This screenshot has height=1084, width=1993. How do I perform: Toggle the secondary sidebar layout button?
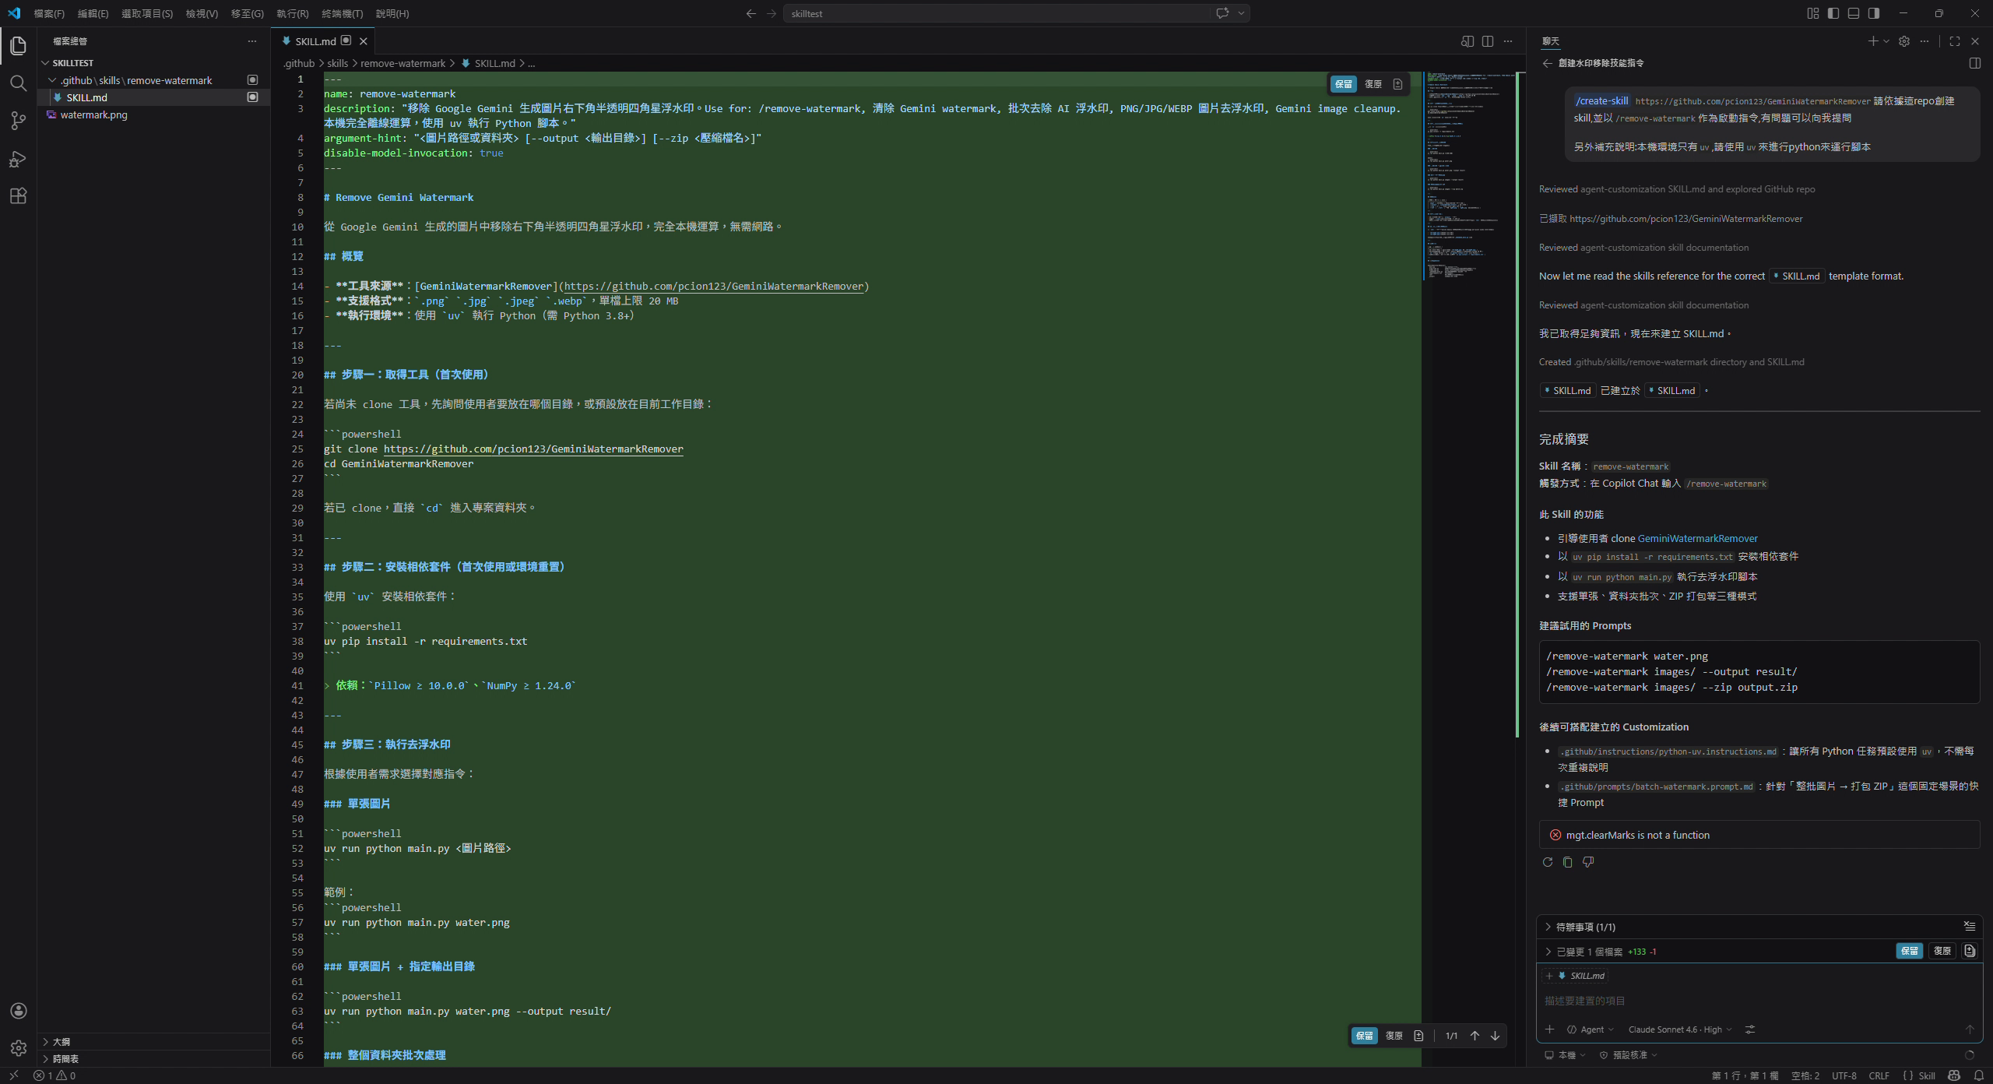click(1874, 13)
